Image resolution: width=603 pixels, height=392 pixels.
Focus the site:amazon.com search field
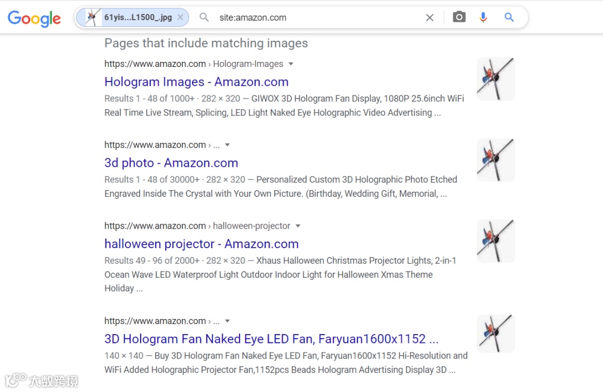[318, 17]
